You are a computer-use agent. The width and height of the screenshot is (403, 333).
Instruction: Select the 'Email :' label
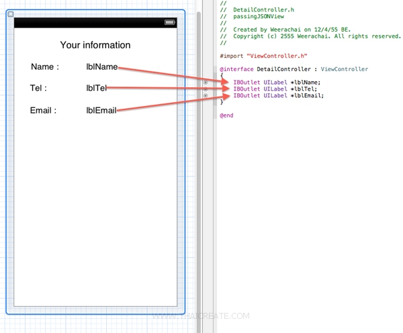click(x=43, y=111)
